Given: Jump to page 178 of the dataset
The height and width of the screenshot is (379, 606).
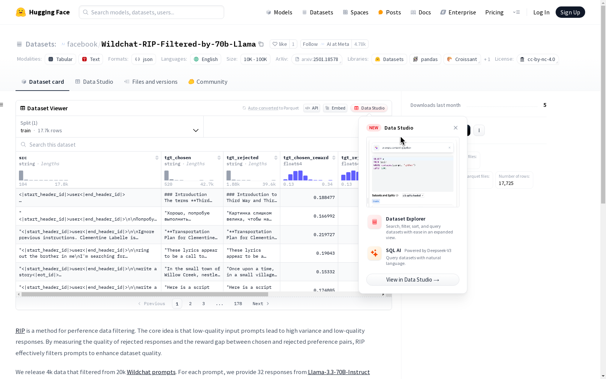Looking at the screenshot, I should point(238,304).
